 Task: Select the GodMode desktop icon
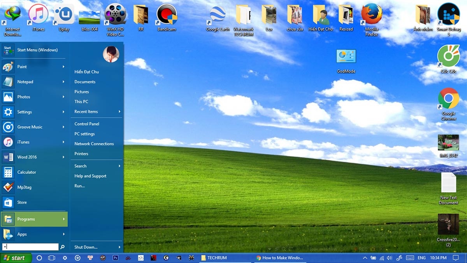pyautogui.click(x=346, y=60)
